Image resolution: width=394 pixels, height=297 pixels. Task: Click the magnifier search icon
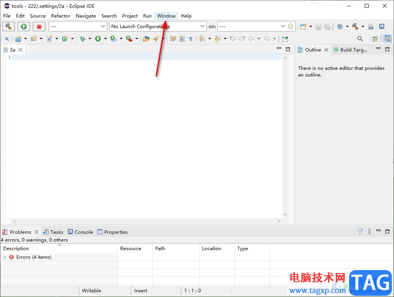tap(360, 39)
